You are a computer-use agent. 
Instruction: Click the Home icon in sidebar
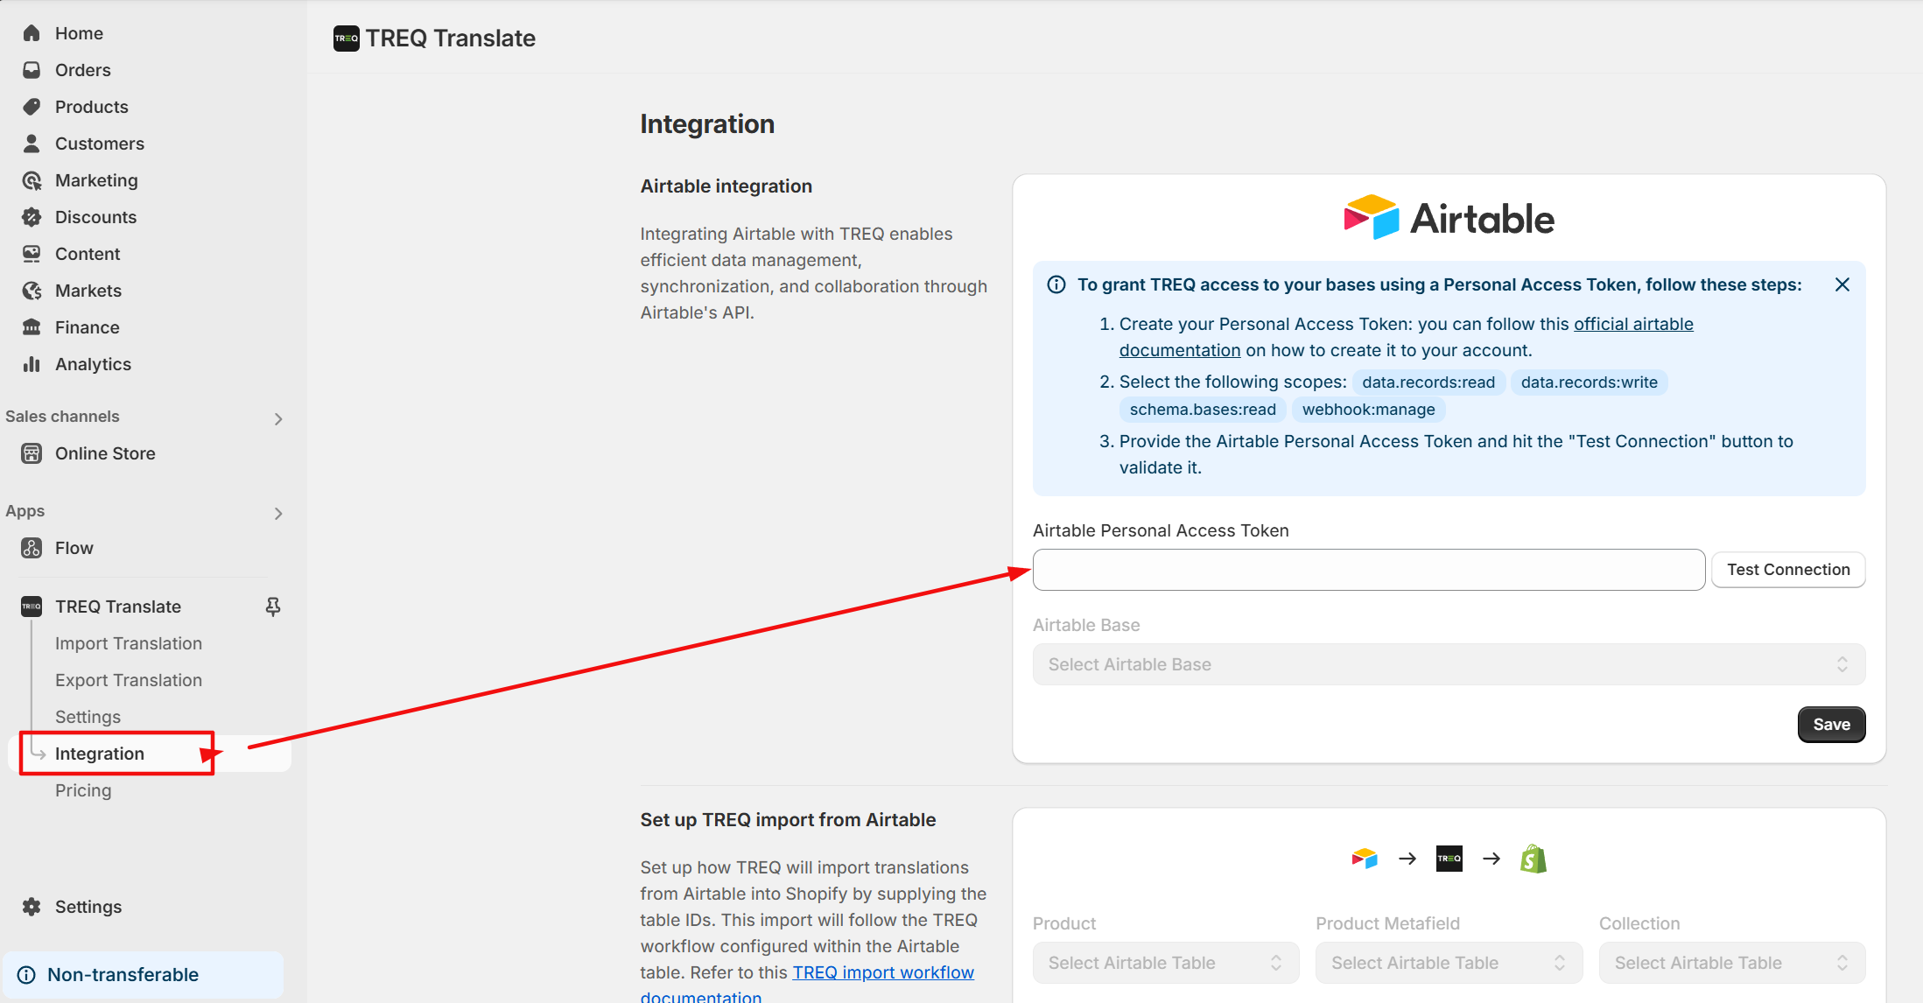32,33
